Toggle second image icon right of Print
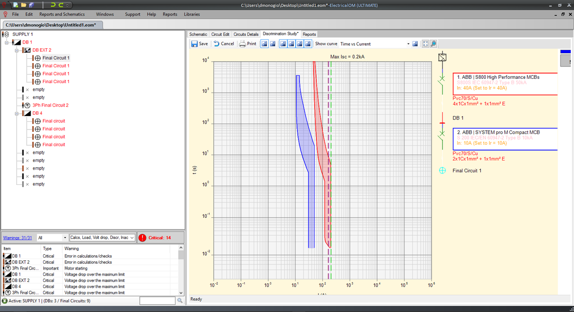Image resolution: width=574 pixels, height=312 pixels. (x=272, y=43)
